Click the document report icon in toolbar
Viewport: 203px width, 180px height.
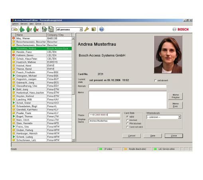(x=51, y=29)
